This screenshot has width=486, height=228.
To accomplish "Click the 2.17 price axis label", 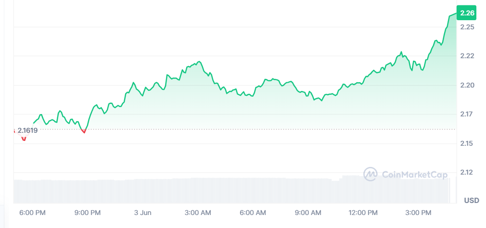I will point(467,114).
